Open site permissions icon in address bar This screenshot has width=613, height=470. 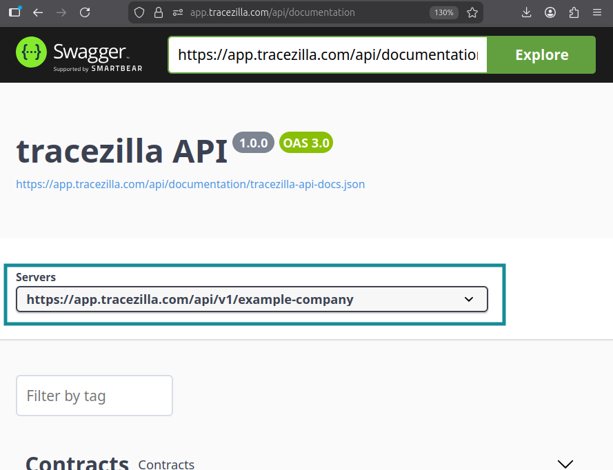click(178, 12)
